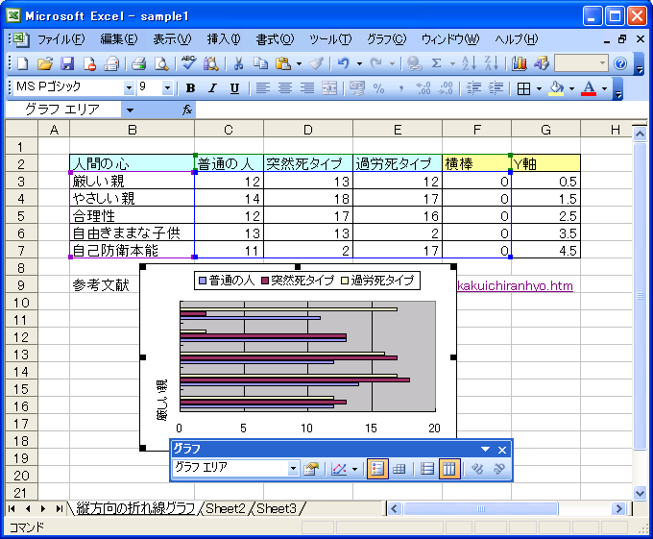Apply the yellow Fill Color bucket

[556, 87]
